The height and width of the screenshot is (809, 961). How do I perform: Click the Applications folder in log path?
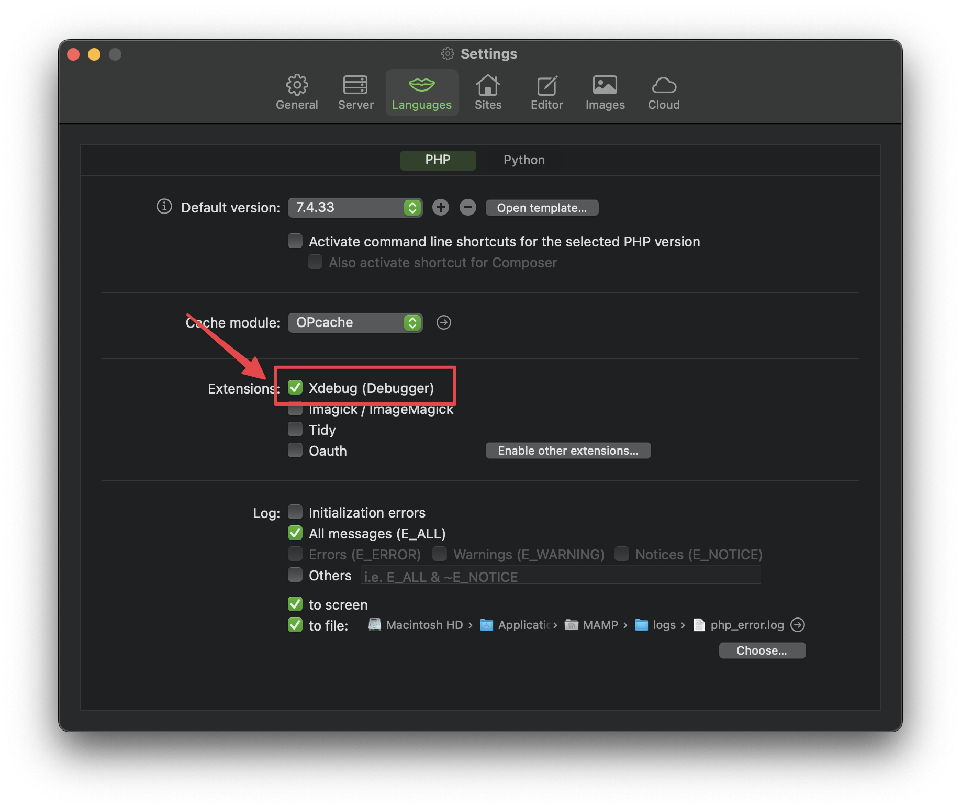pyautogui.click(x=515, y=625)
